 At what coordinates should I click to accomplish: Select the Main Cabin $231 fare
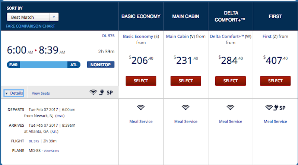pos(186,81)
